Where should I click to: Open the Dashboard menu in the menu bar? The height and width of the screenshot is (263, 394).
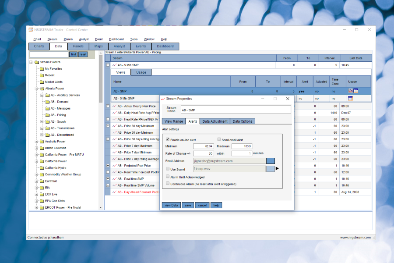(116, 39)
